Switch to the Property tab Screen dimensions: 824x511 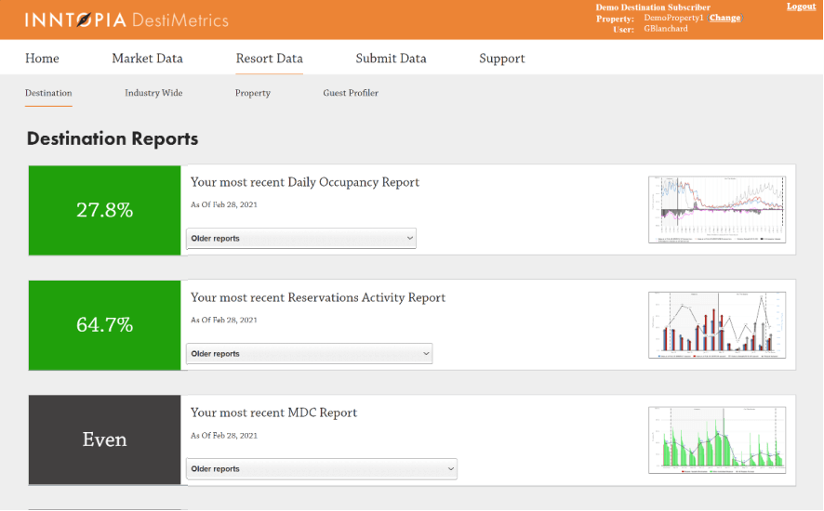[x=252, y=93]
